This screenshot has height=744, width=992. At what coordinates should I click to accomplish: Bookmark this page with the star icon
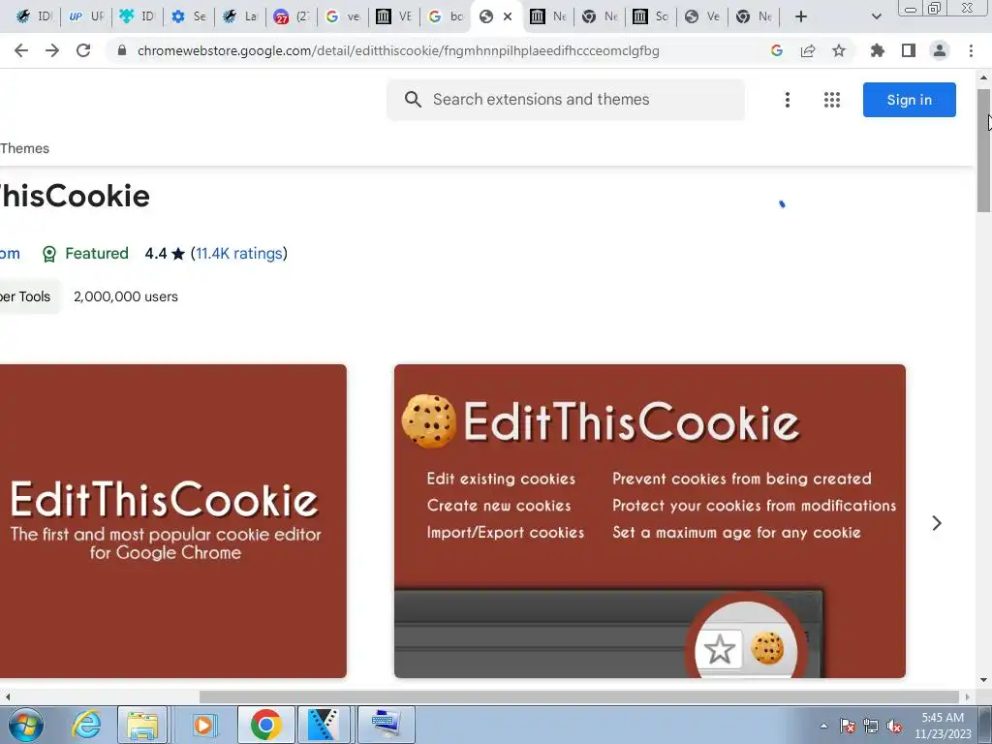tap(839, 50)
